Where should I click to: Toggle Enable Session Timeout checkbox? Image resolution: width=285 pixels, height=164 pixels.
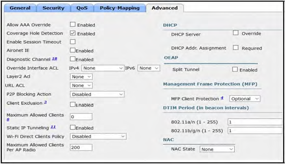tap(72, 42)
